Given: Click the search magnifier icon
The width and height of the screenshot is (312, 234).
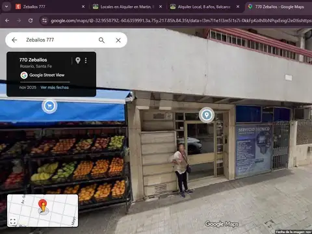Looking at the screenshot, I should 101,40.
